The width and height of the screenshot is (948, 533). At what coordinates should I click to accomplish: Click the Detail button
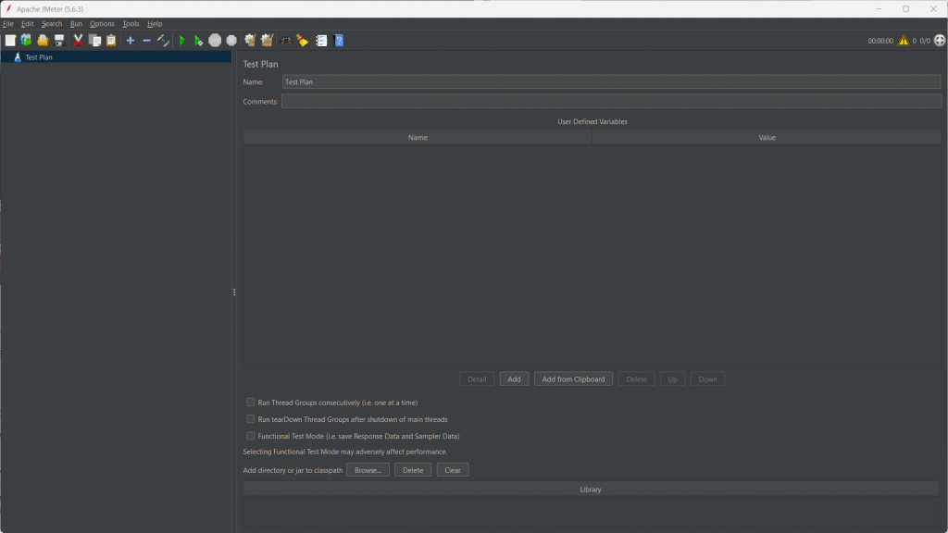point(477,378)
